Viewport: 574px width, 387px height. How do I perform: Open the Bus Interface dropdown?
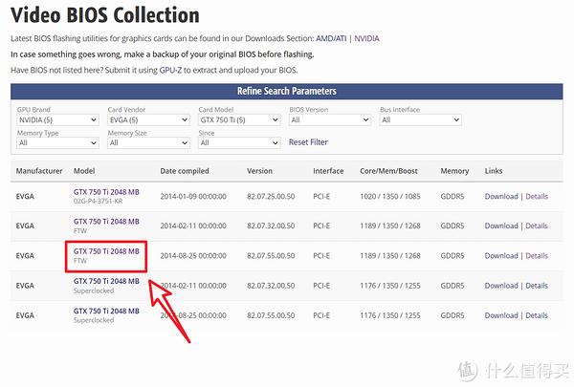pyautogui.click(x=421, y=120)
